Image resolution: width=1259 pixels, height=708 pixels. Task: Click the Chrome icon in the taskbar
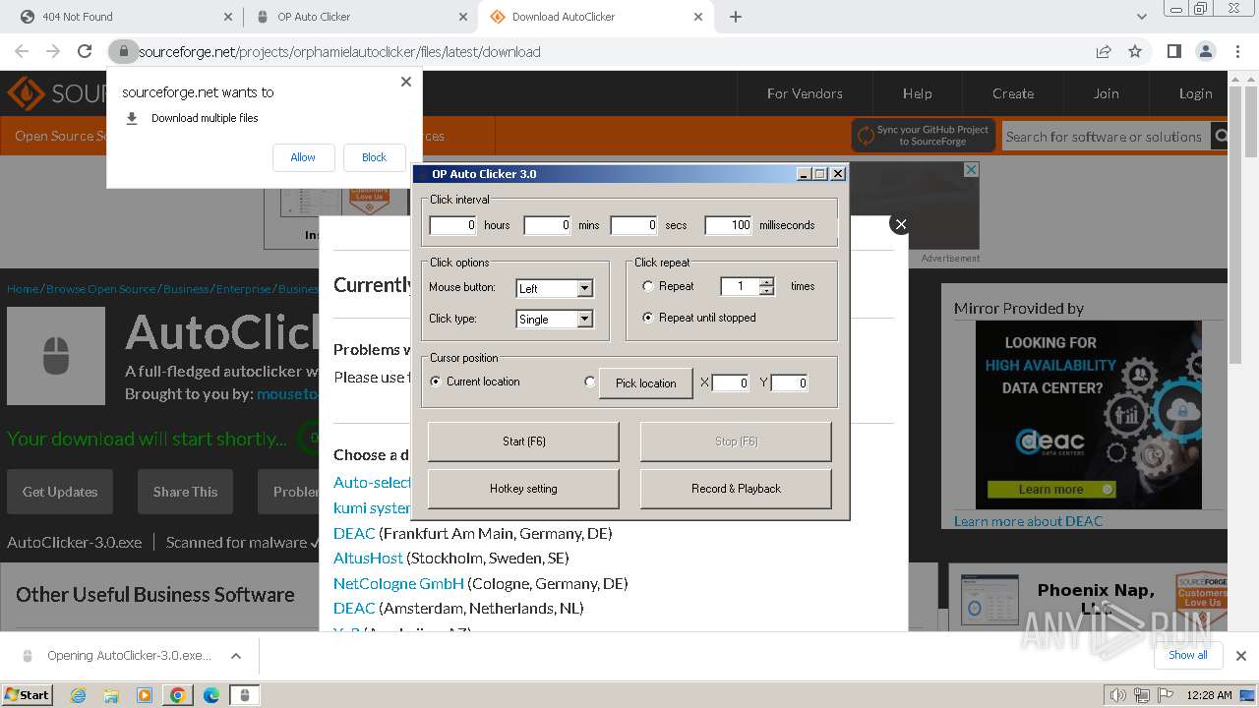point(177,695)
